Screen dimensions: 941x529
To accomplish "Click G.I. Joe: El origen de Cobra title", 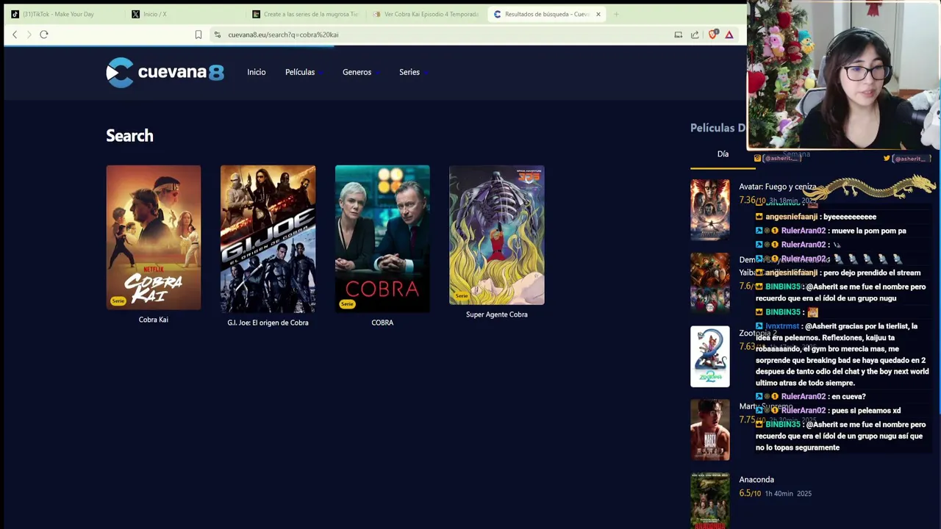I will coord(268,323).
